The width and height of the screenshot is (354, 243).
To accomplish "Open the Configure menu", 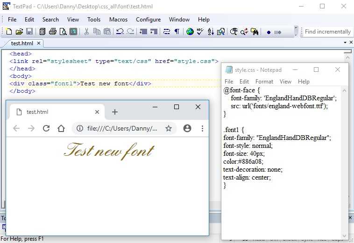I will coord(149,20).
